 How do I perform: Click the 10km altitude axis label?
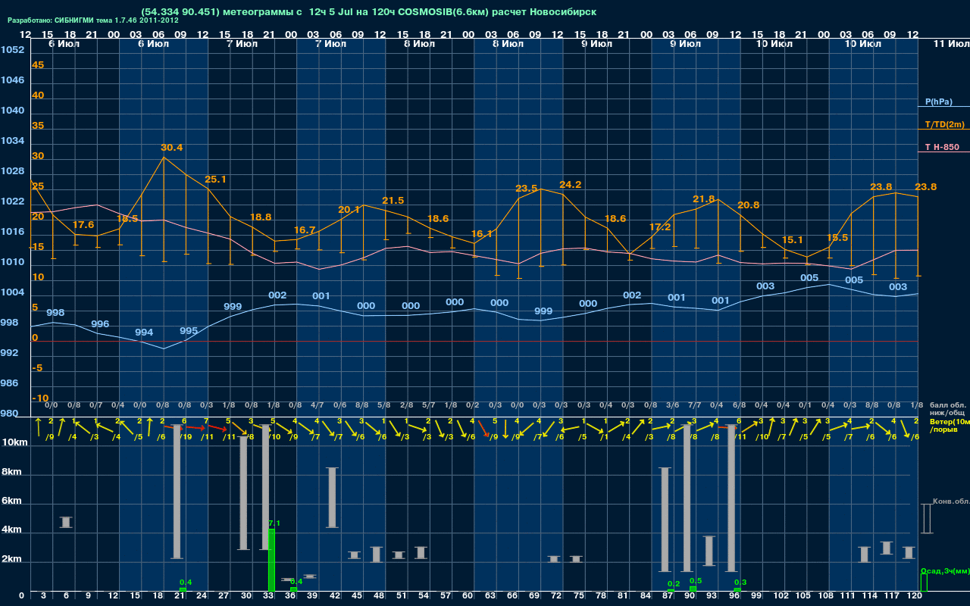pyautogui.click(x=14, y=442)
